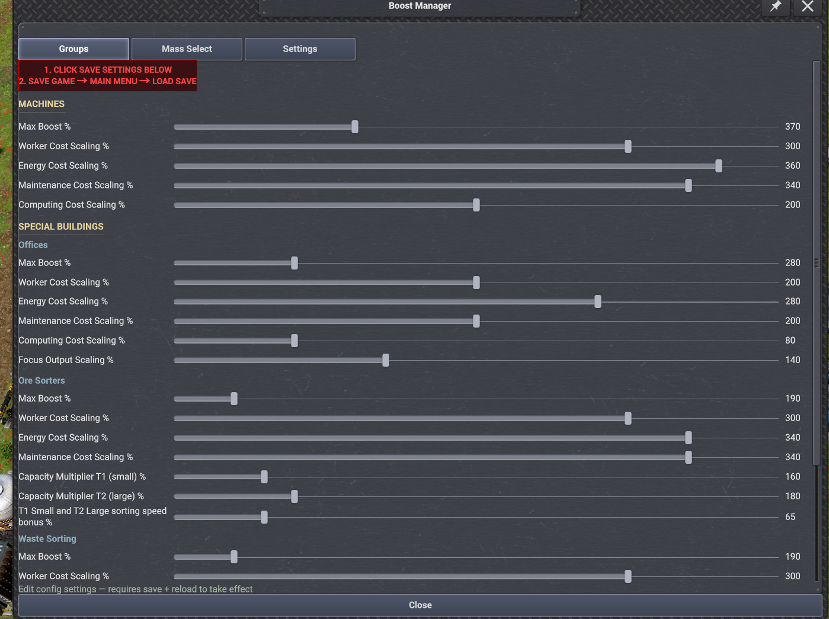Screen dimensions: 829x619
Task: Click Offices Energy Cost Scaling slider handle
Action: [x=598, y=302]
